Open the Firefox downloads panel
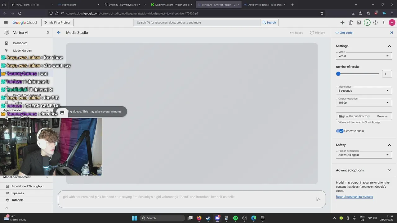397x223 pixels. pyautogui.click(x=353, y=13)
